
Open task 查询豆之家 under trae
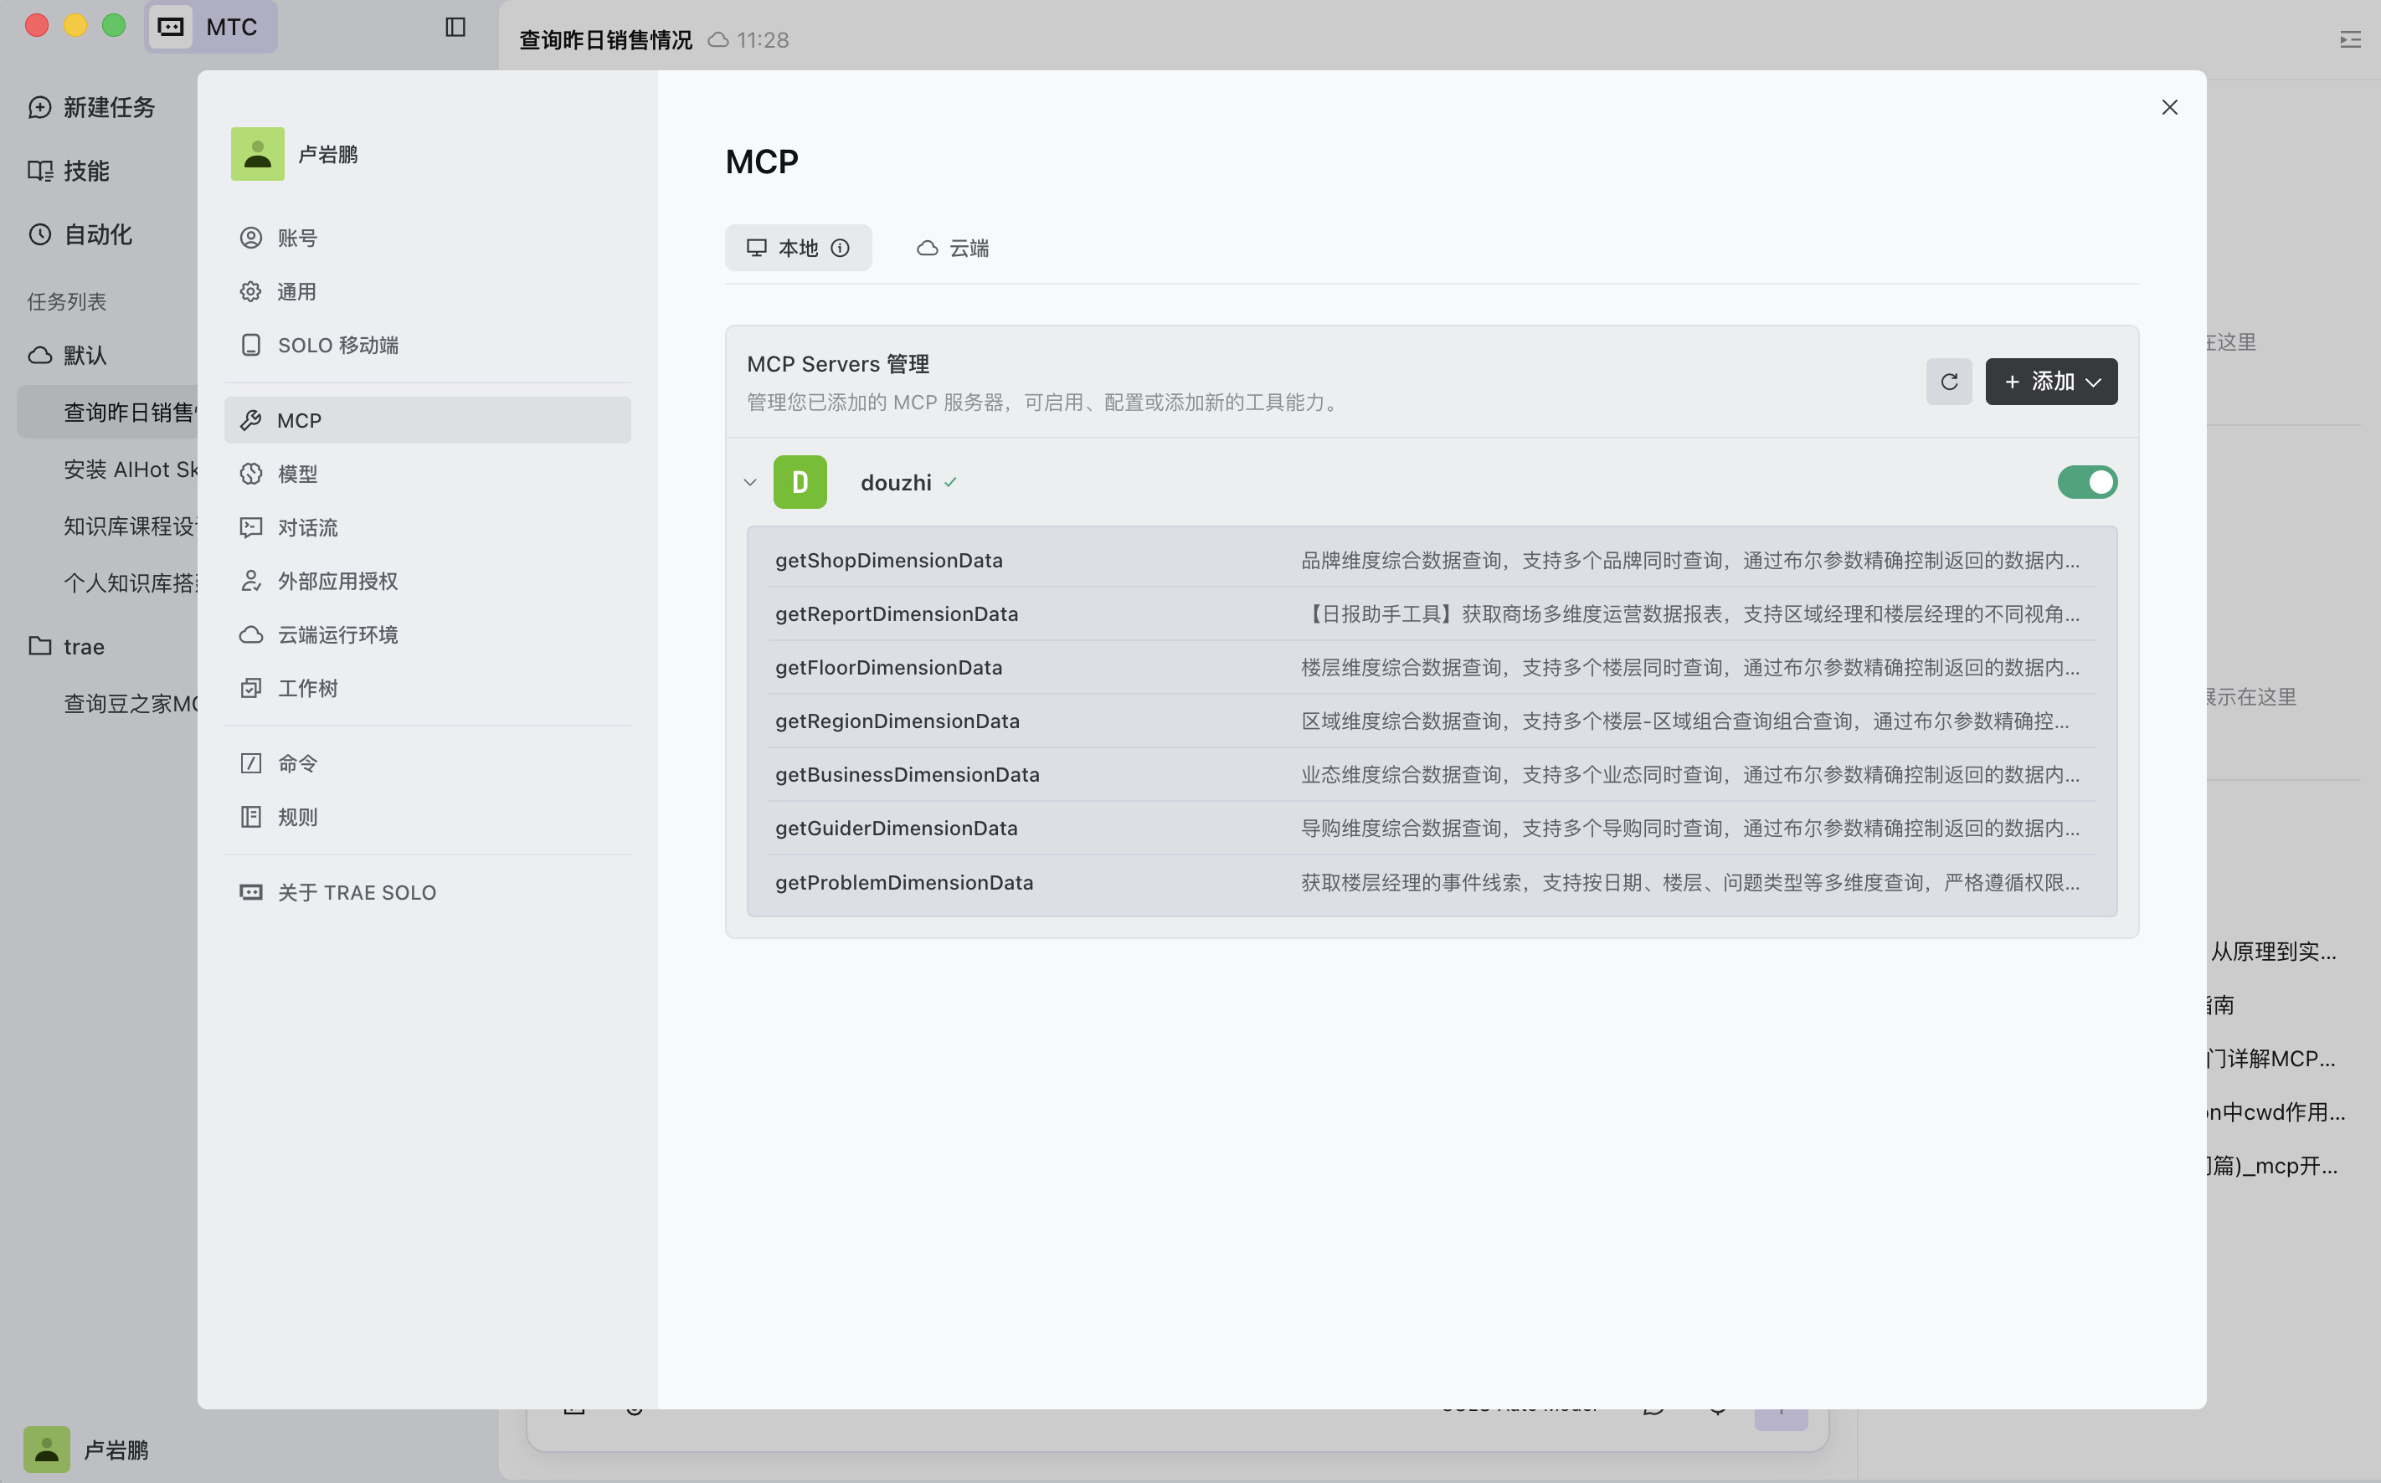[108, 703]
